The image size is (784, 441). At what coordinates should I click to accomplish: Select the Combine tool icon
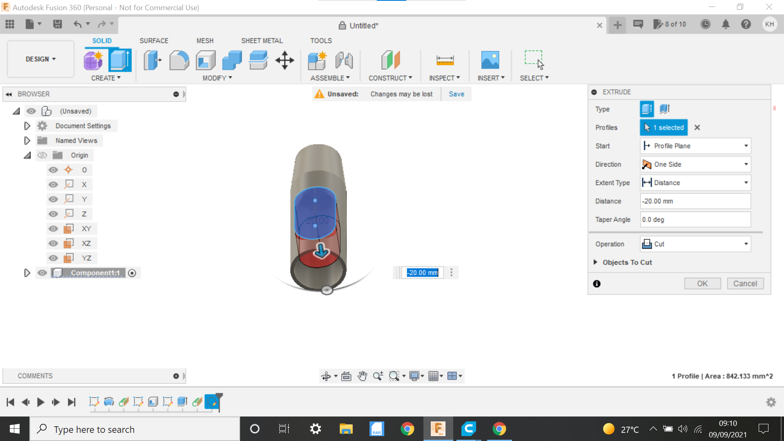[x=232, y=60]
